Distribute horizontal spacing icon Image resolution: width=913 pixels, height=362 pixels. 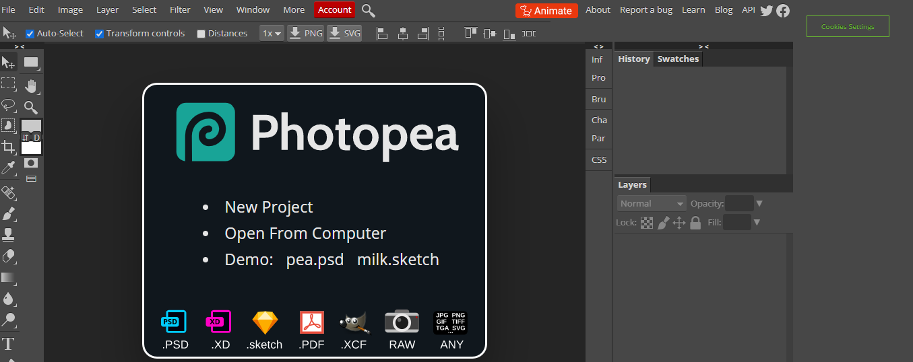click(x=529, y=33)
